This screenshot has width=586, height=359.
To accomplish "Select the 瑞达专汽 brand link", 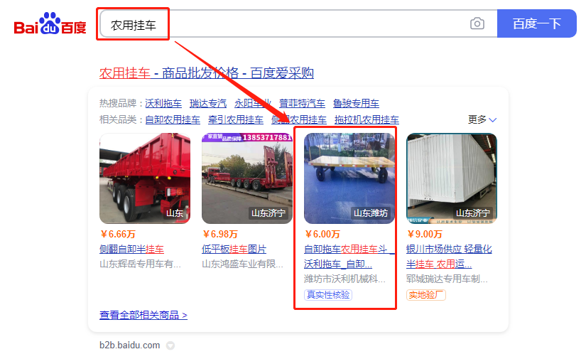I will pyautogui.click(x=208, y=103).
